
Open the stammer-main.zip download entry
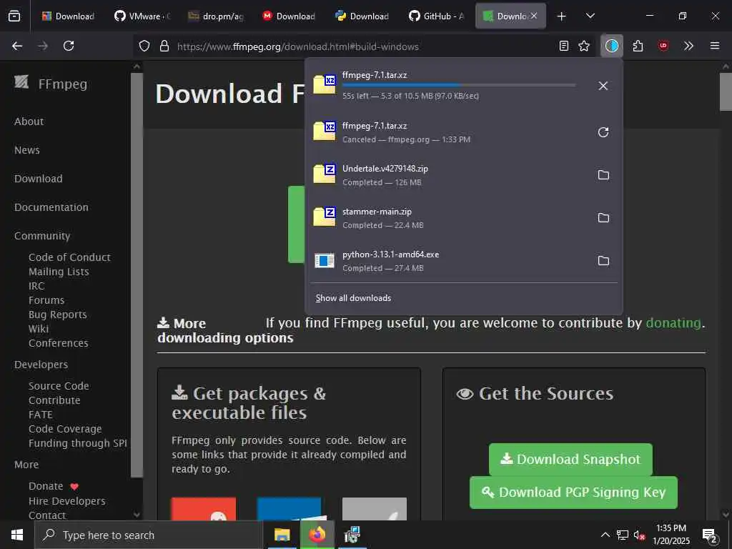(448, 218)
